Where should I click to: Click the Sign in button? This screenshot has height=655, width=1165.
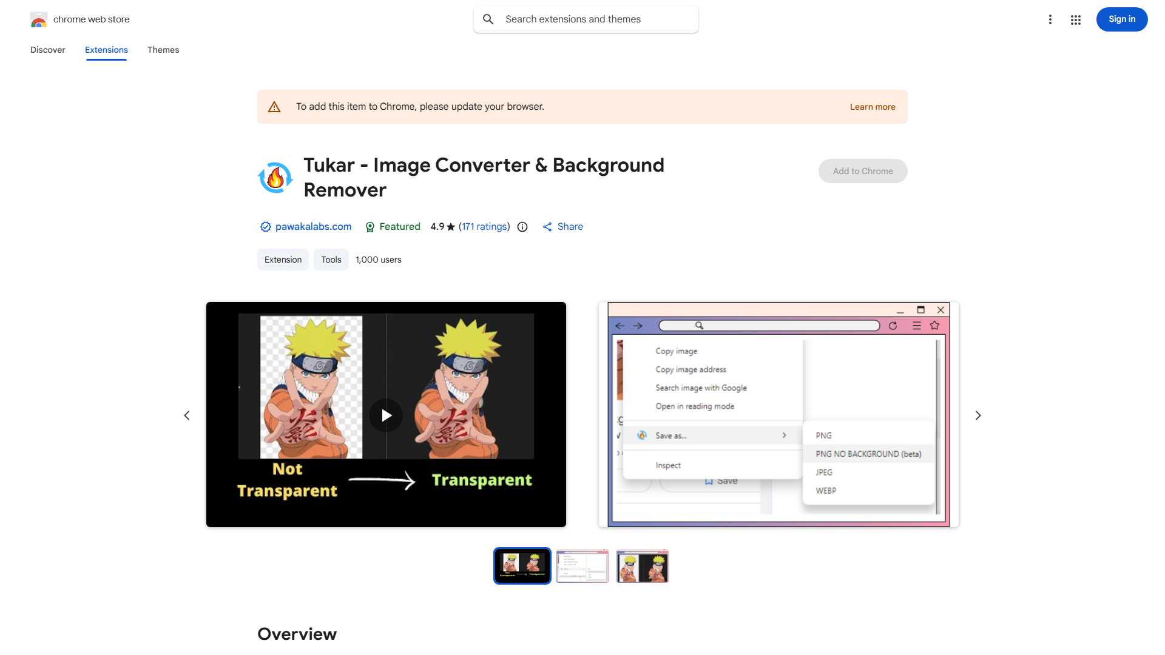pyautogui.click(x=1121, y=19)
